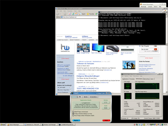Click the Back button in Internet Explorer
This screenshot has width=168, height=126.
[59, 14]
